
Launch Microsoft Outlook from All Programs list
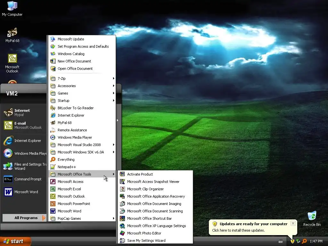82,196
